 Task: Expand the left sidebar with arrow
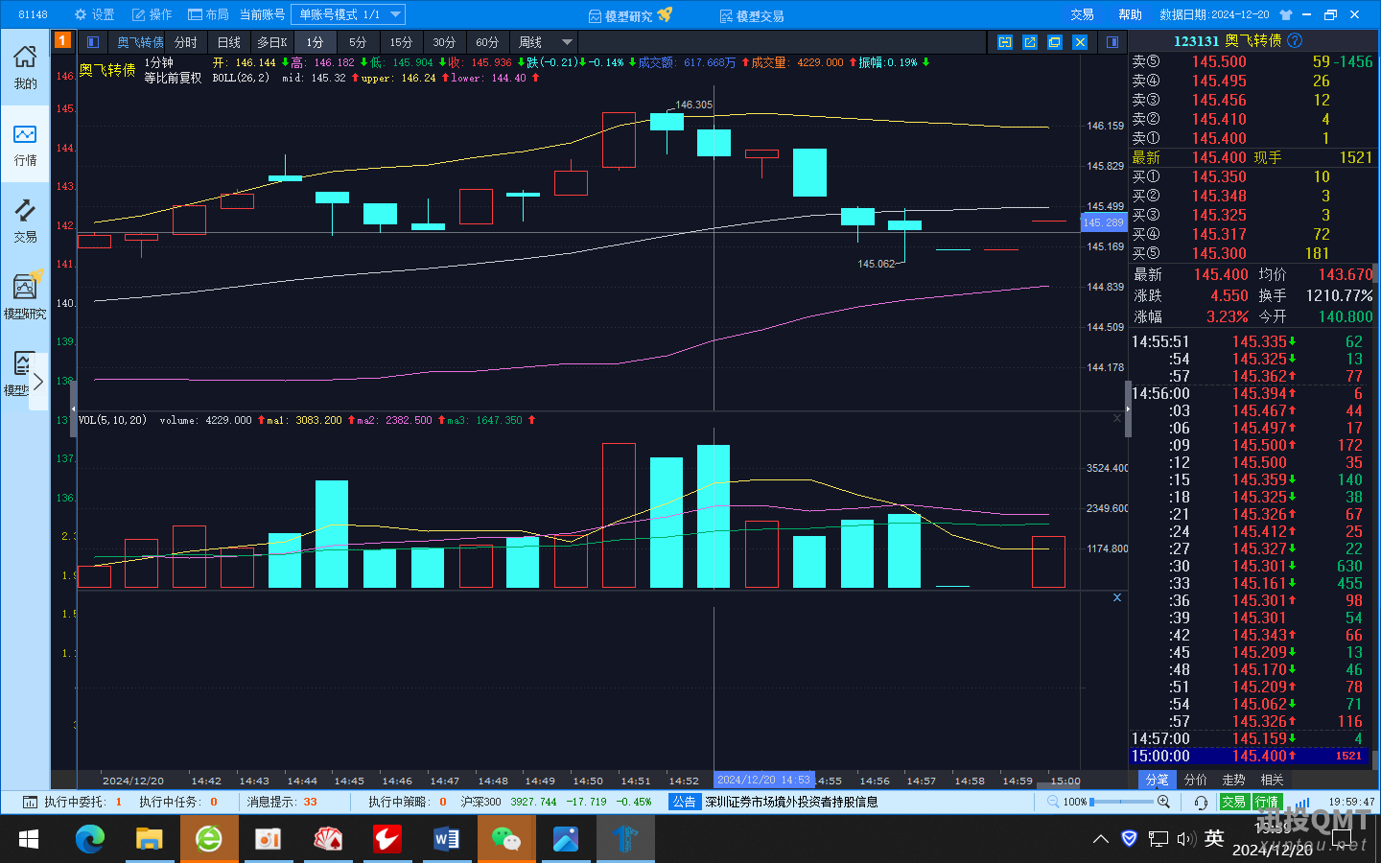point(38,382)
